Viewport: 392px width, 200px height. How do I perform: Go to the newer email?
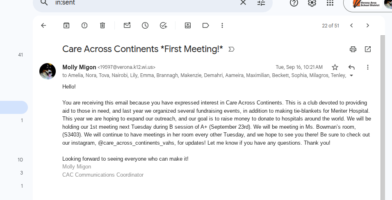pos(351,25)
